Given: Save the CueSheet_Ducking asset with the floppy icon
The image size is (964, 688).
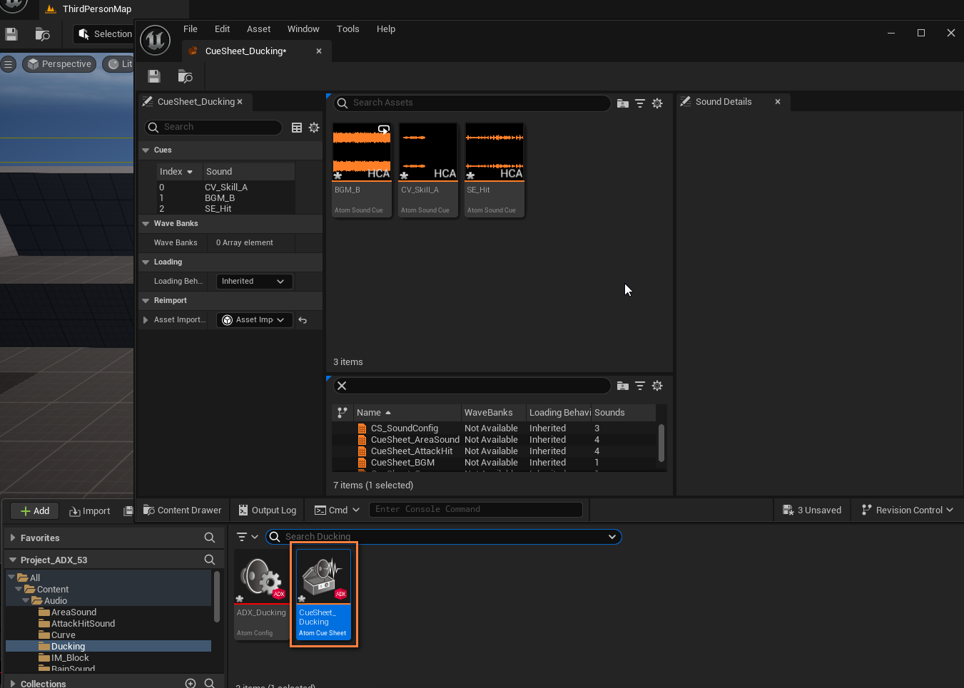Looking at the screenshot, I should pos(154,76).
